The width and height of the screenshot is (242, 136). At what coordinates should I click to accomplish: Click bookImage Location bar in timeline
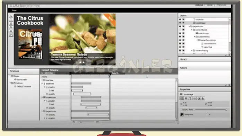click(91, 101)
